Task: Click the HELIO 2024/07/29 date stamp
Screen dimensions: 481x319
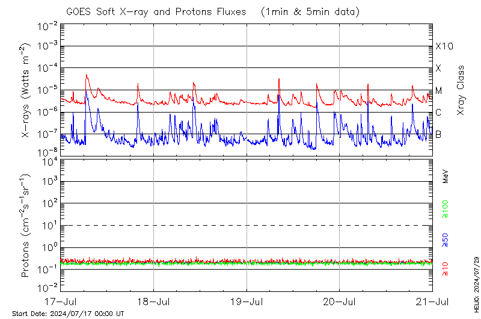Action: [476, 281]
